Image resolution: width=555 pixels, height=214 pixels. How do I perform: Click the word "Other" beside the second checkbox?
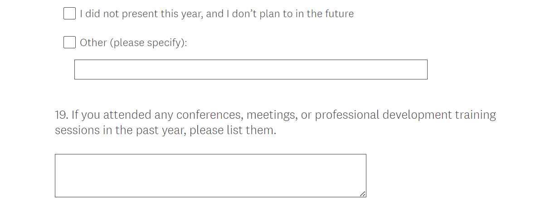[x=94, y=43]
